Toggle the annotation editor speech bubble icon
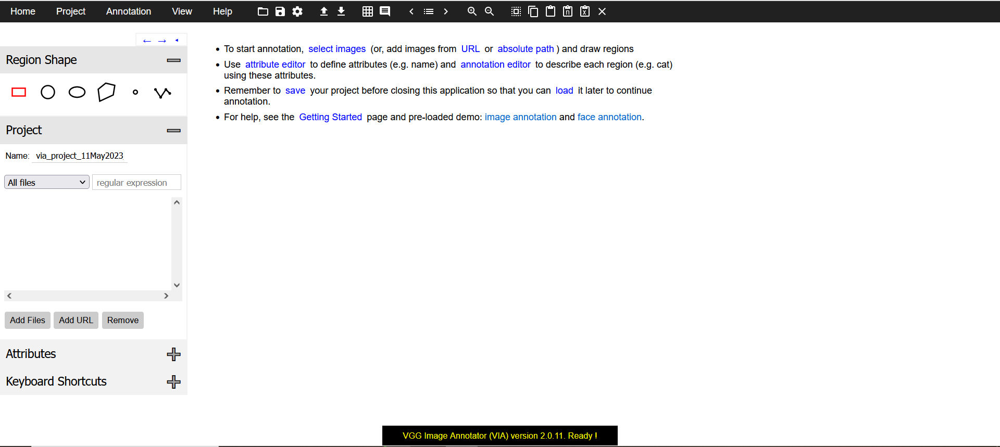This screenshot has height=447, width=1000. pyautogui.click(x=385, y=11)
